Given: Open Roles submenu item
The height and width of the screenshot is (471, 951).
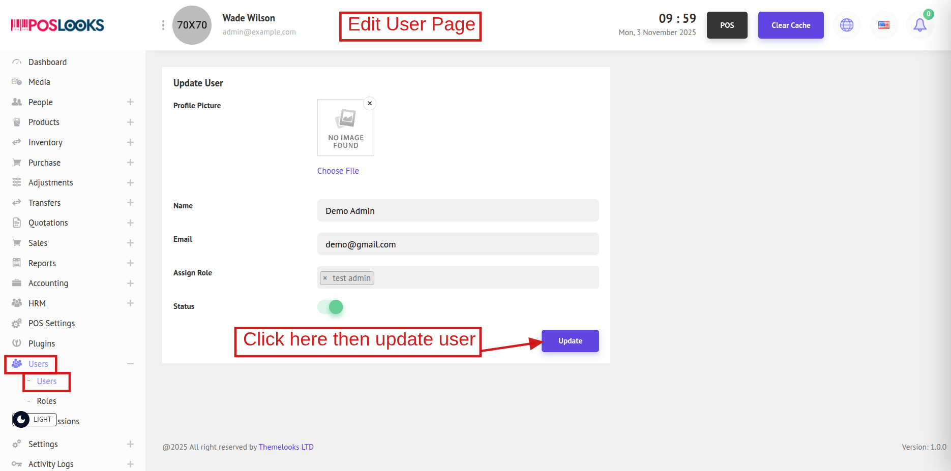Looking at the screenshot, I should click(x=46, y=401).
